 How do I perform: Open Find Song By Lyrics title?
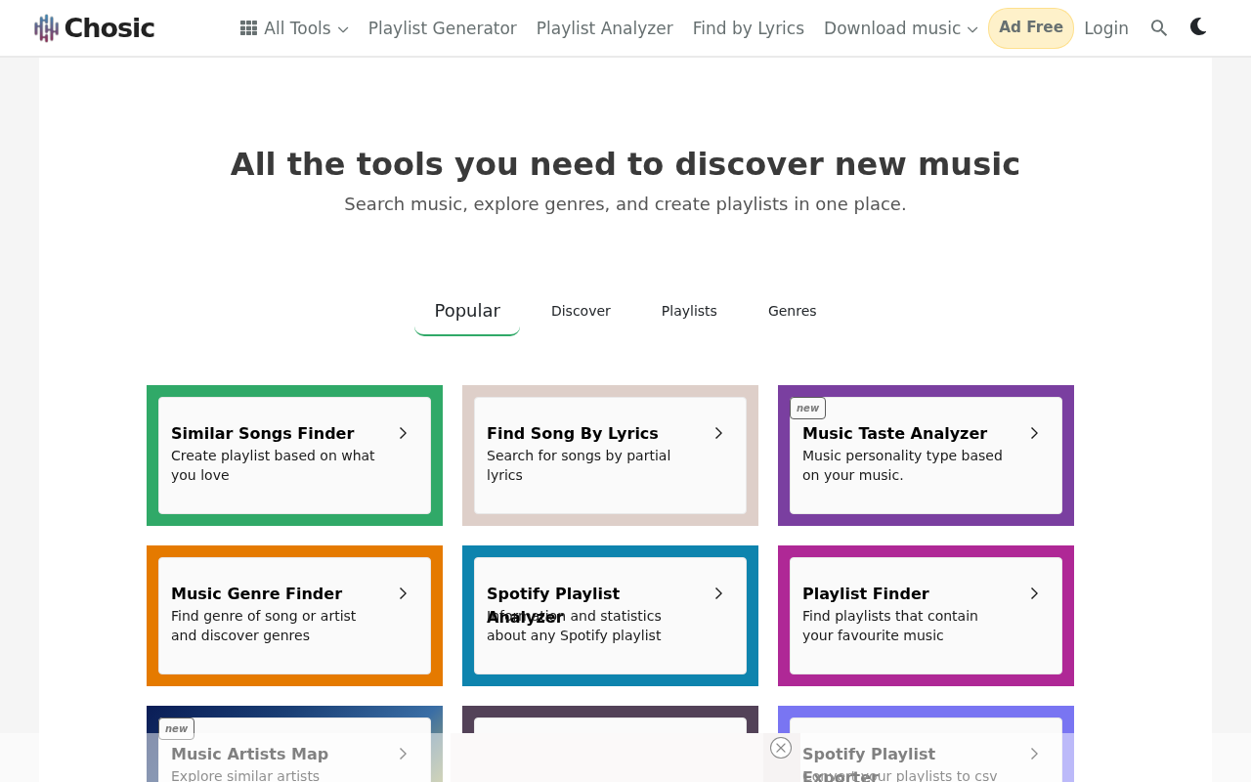click(x=573, y=433)
